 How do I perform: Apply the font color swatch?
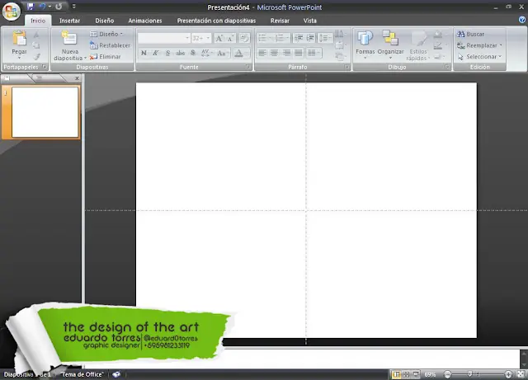[x=238, y=53]
